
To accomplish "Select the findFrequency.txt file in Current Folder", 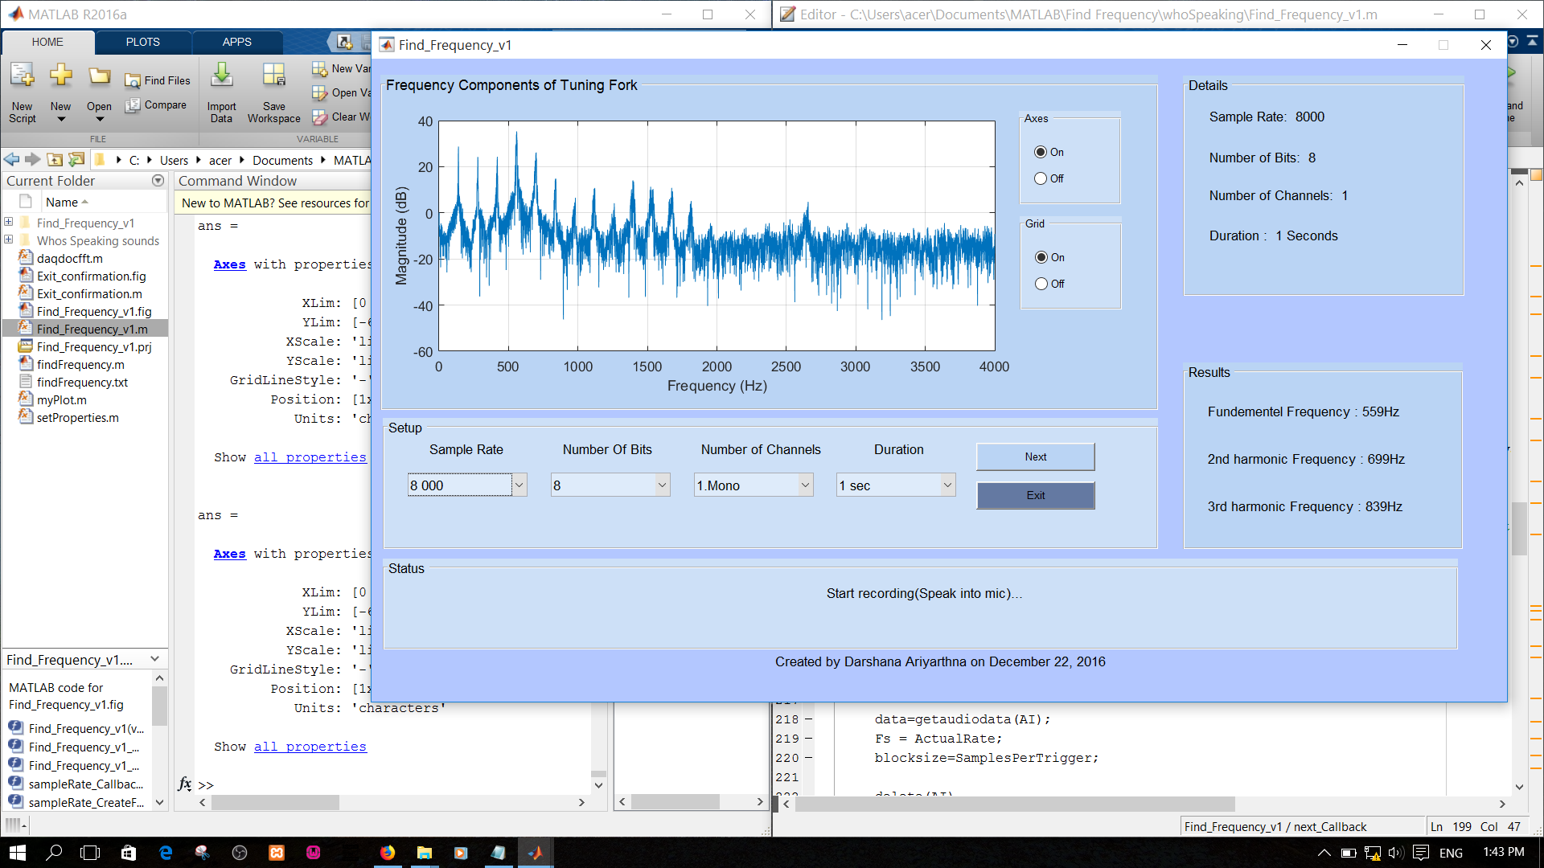I will pos(82,383).
